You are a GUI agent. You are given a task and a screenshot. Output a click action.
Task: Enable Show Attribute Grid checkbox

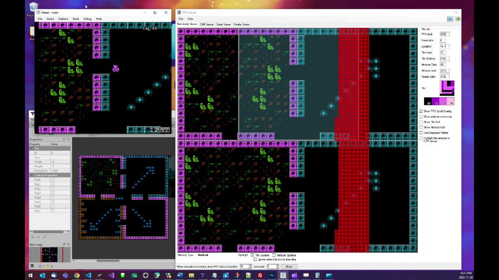(x=421, y=127)
